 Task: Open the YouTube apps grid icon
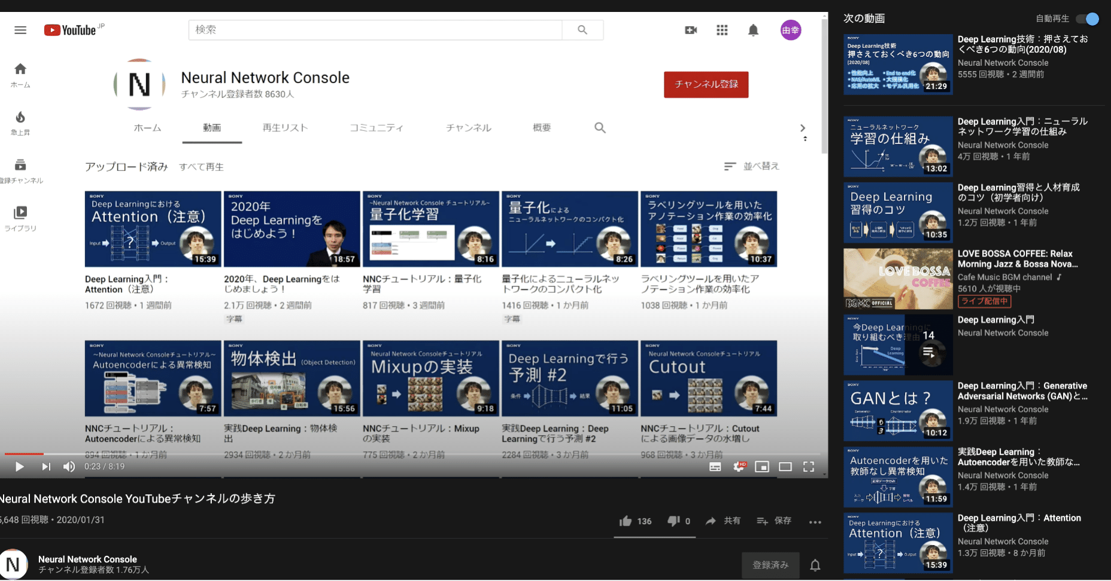pos(722,30)
